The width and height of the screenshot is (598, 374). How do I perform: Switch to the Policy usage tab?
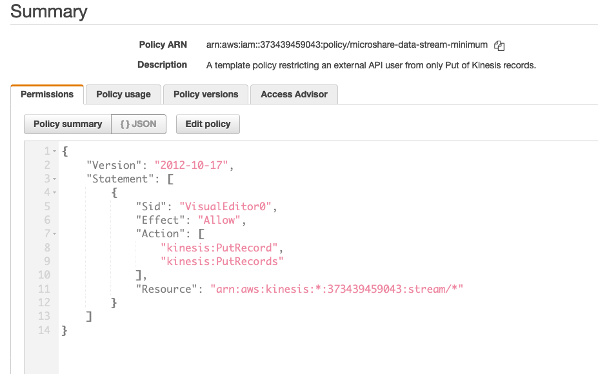click(123, 94)
